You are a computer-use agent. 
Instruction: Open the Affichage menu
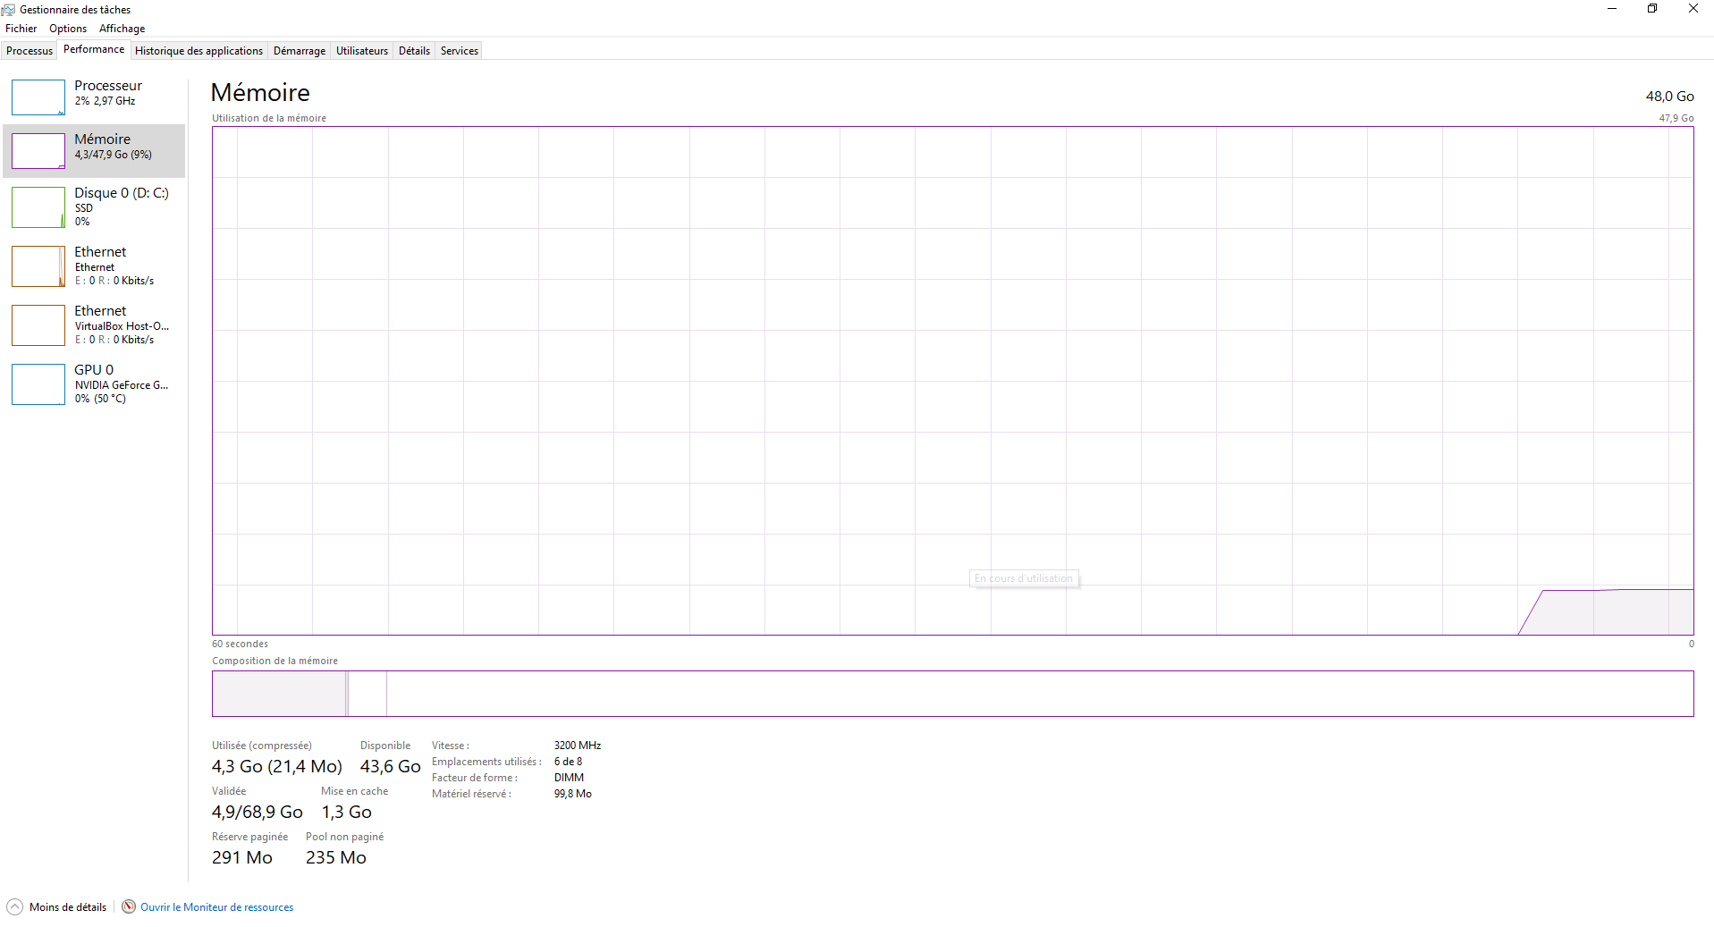pyautogui.click(x=122, y=29)
